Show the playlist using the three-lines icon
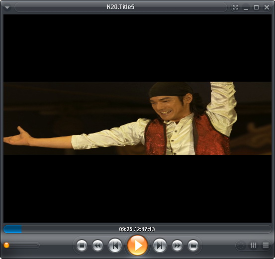Viewport: 275px width, 259px height. pyautogui.click(x=266, y=245)
